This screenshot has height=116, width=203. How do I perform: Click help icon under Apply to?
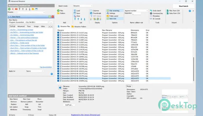52,74
